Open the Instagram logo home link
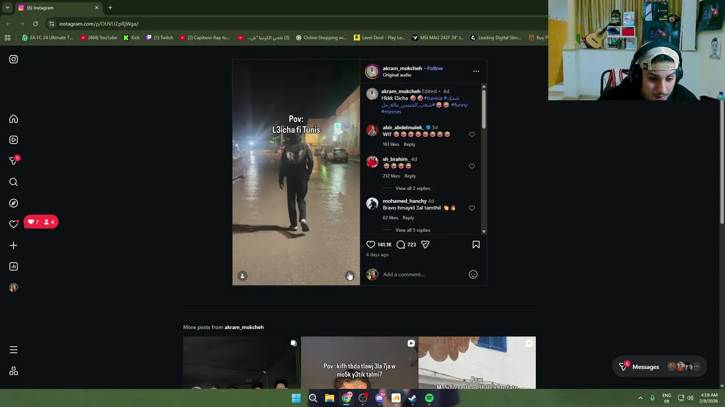 14,59
